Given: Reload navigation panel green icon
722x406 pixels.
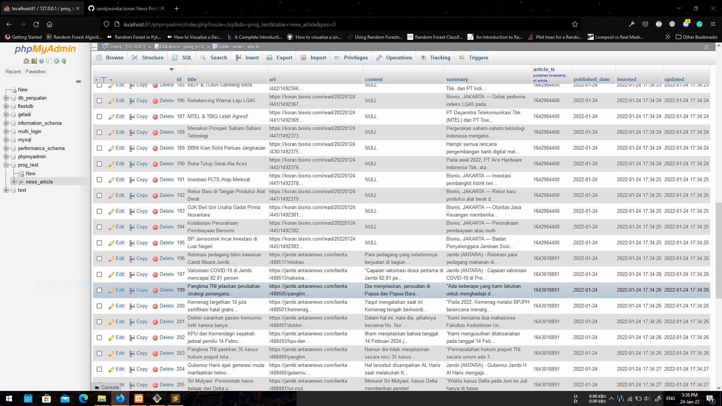Looking at the screenshot, I should click(x=64, y=61).
